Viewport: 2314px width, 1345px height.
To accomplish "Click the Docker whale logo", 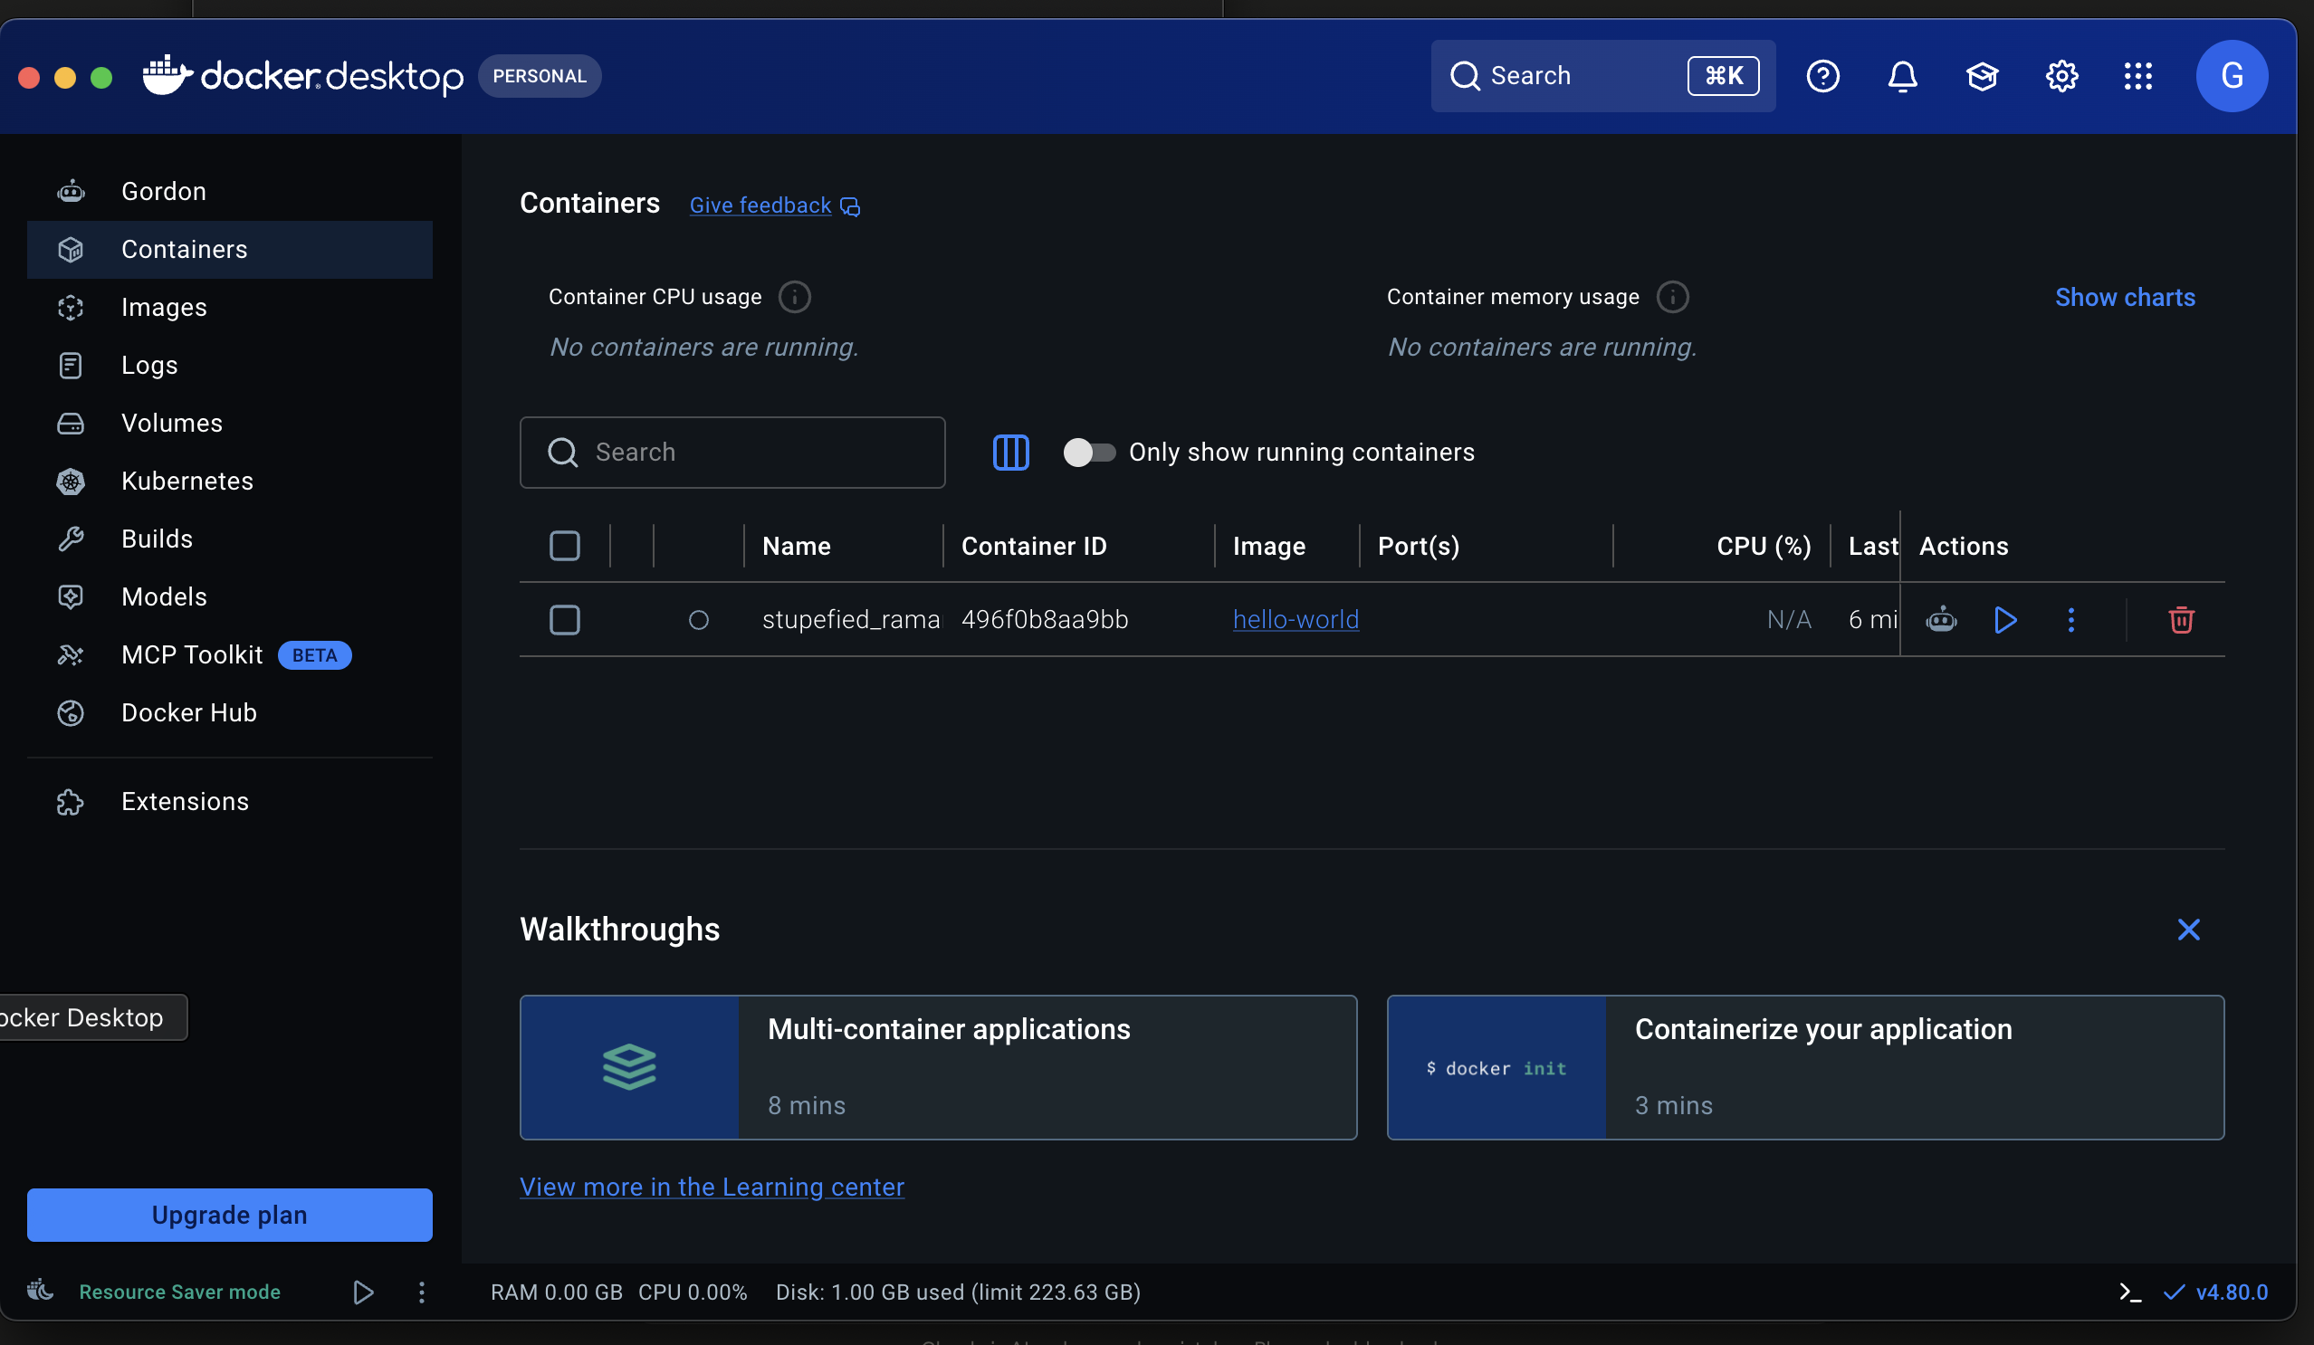I will tap(168, 74).
